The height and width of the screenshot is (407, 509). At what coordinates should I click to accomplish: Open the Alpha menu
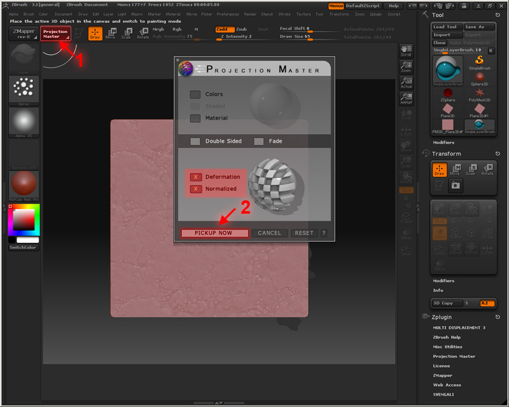point(13,14)
